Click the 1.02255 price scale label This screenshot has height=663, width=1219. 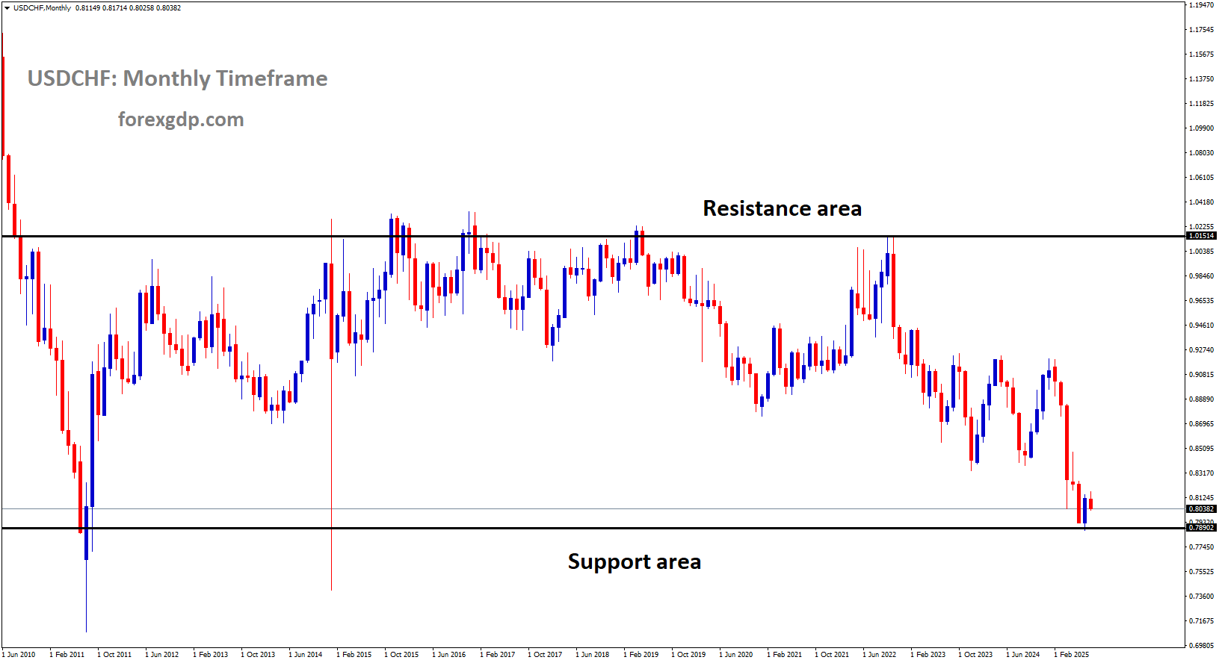coord(1201,227)
